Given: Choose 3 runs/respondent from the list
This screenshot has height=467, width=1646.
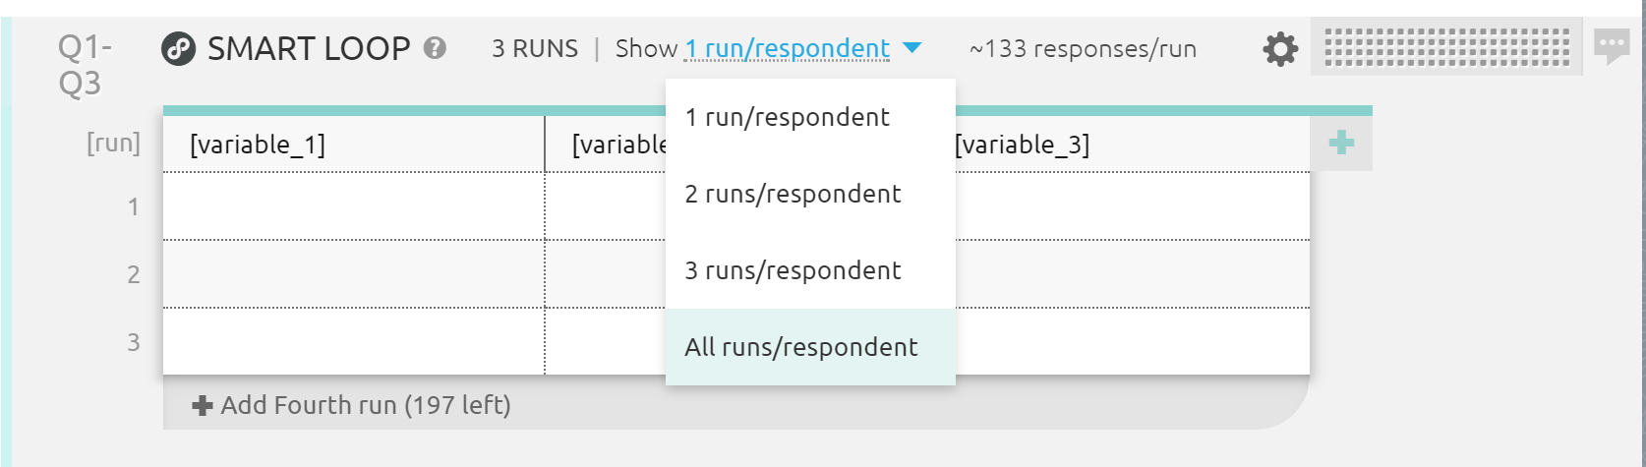Looking at the screenshot, I should pyautogui.click(x=793, y=270).
